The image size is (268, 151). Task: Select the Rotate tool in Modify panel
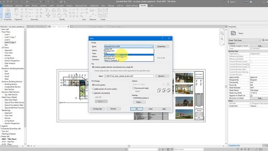(x=59, y=16)
